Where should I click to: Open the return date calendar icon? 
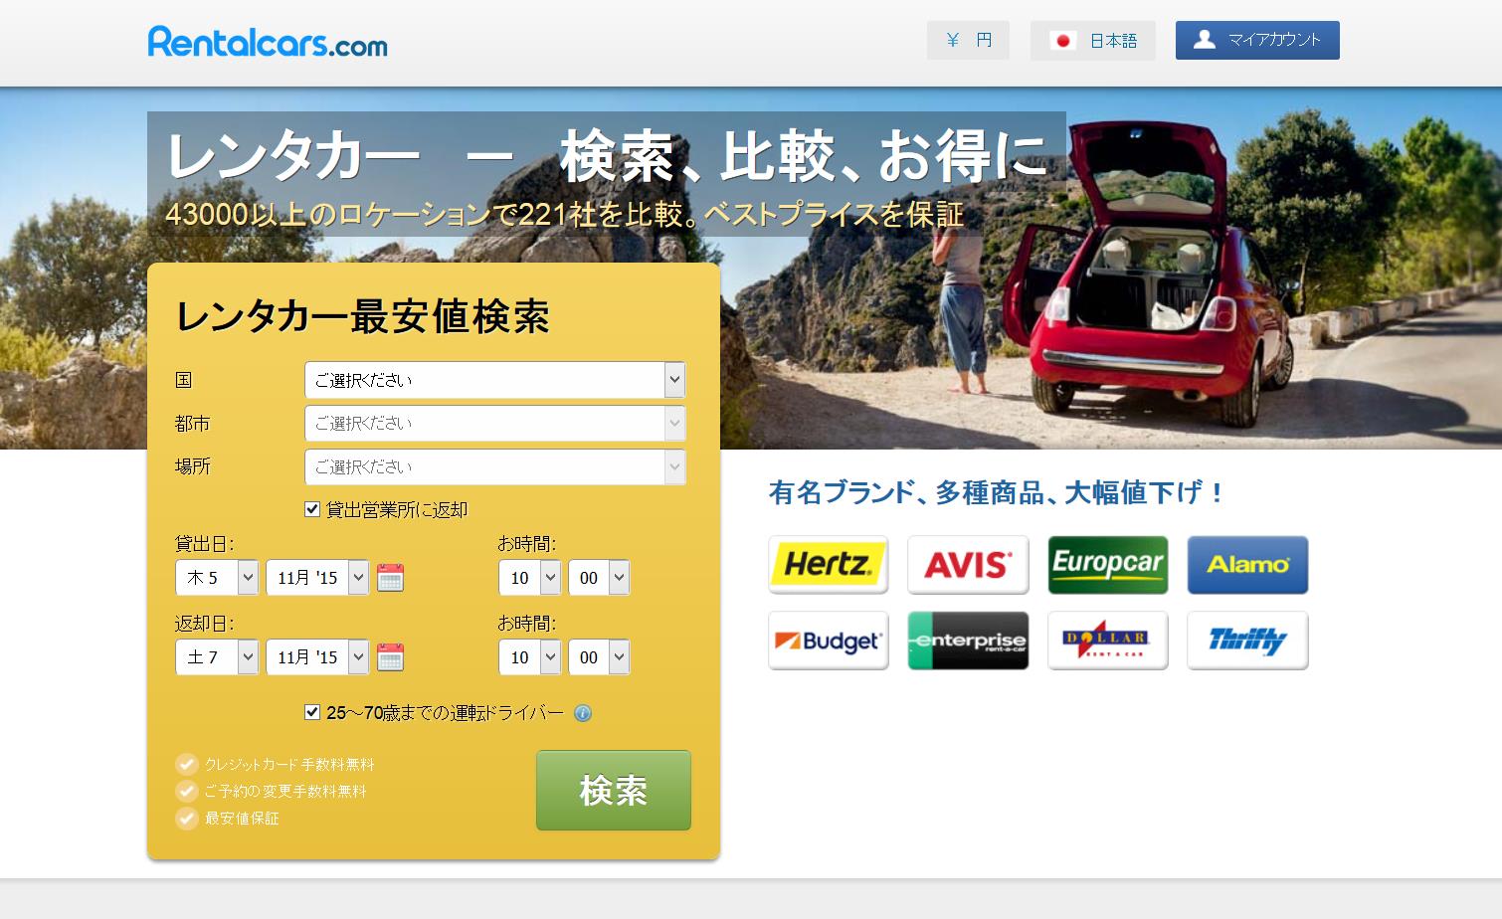click(x=390, y=657)
